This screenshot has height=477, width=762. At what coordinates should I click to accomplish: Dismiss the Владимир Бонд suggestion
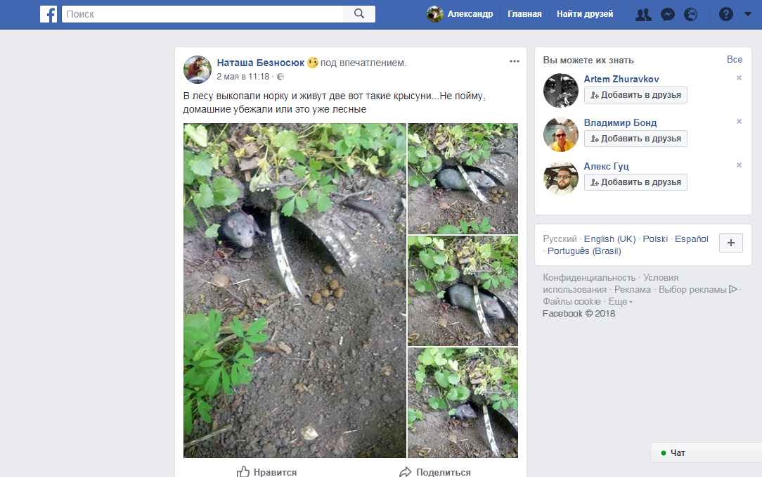(739, 122)
